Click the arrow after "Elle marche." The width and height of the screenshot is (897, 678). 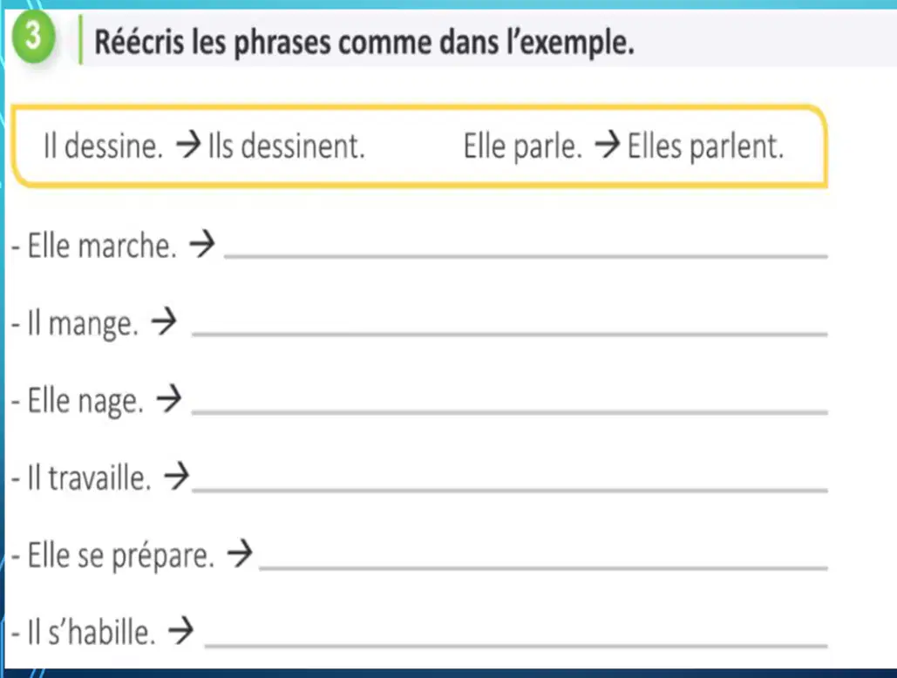point(202,244)
